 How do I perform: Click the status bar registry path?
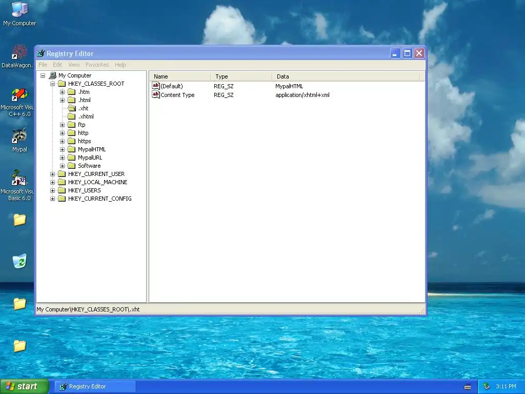[x=88, y=309]
